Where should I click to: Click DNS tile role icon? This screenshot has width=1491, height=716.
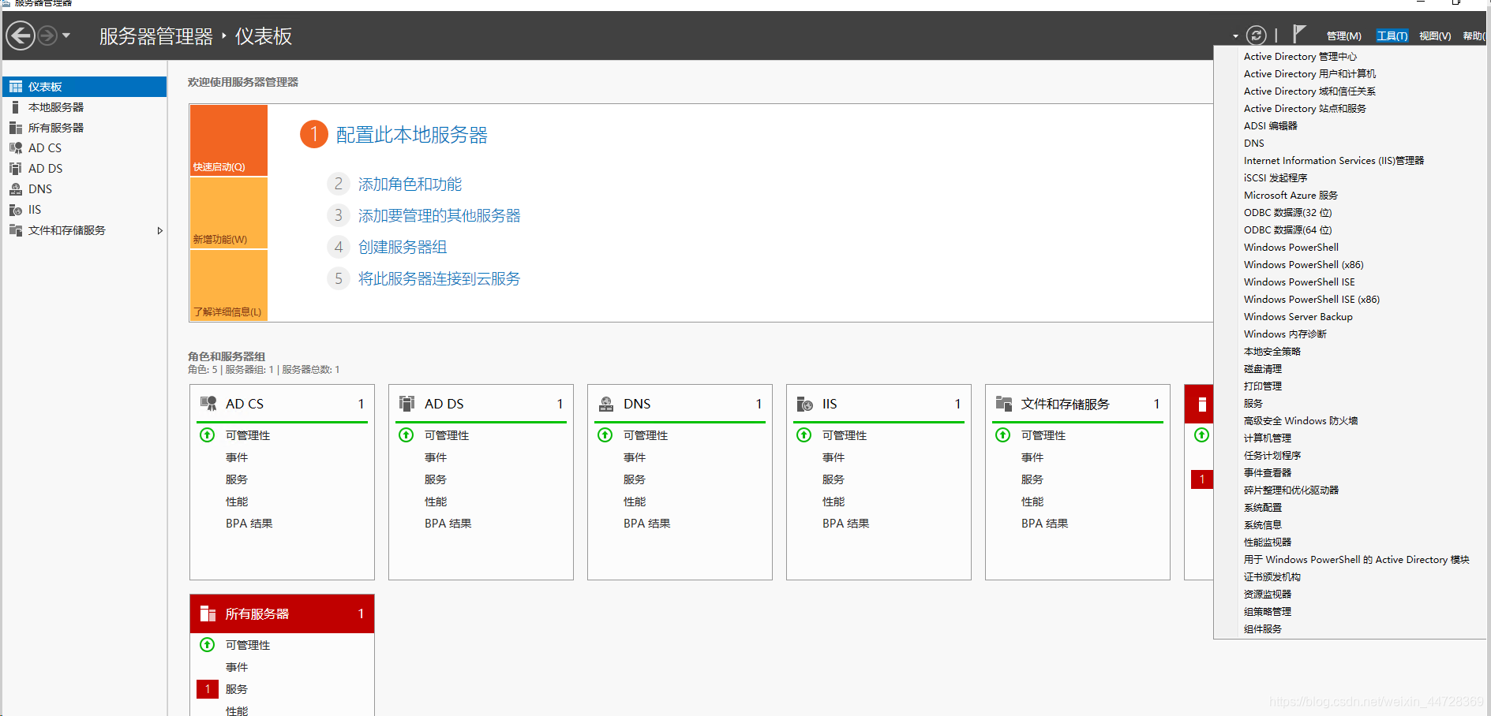(x=606, y=404)
